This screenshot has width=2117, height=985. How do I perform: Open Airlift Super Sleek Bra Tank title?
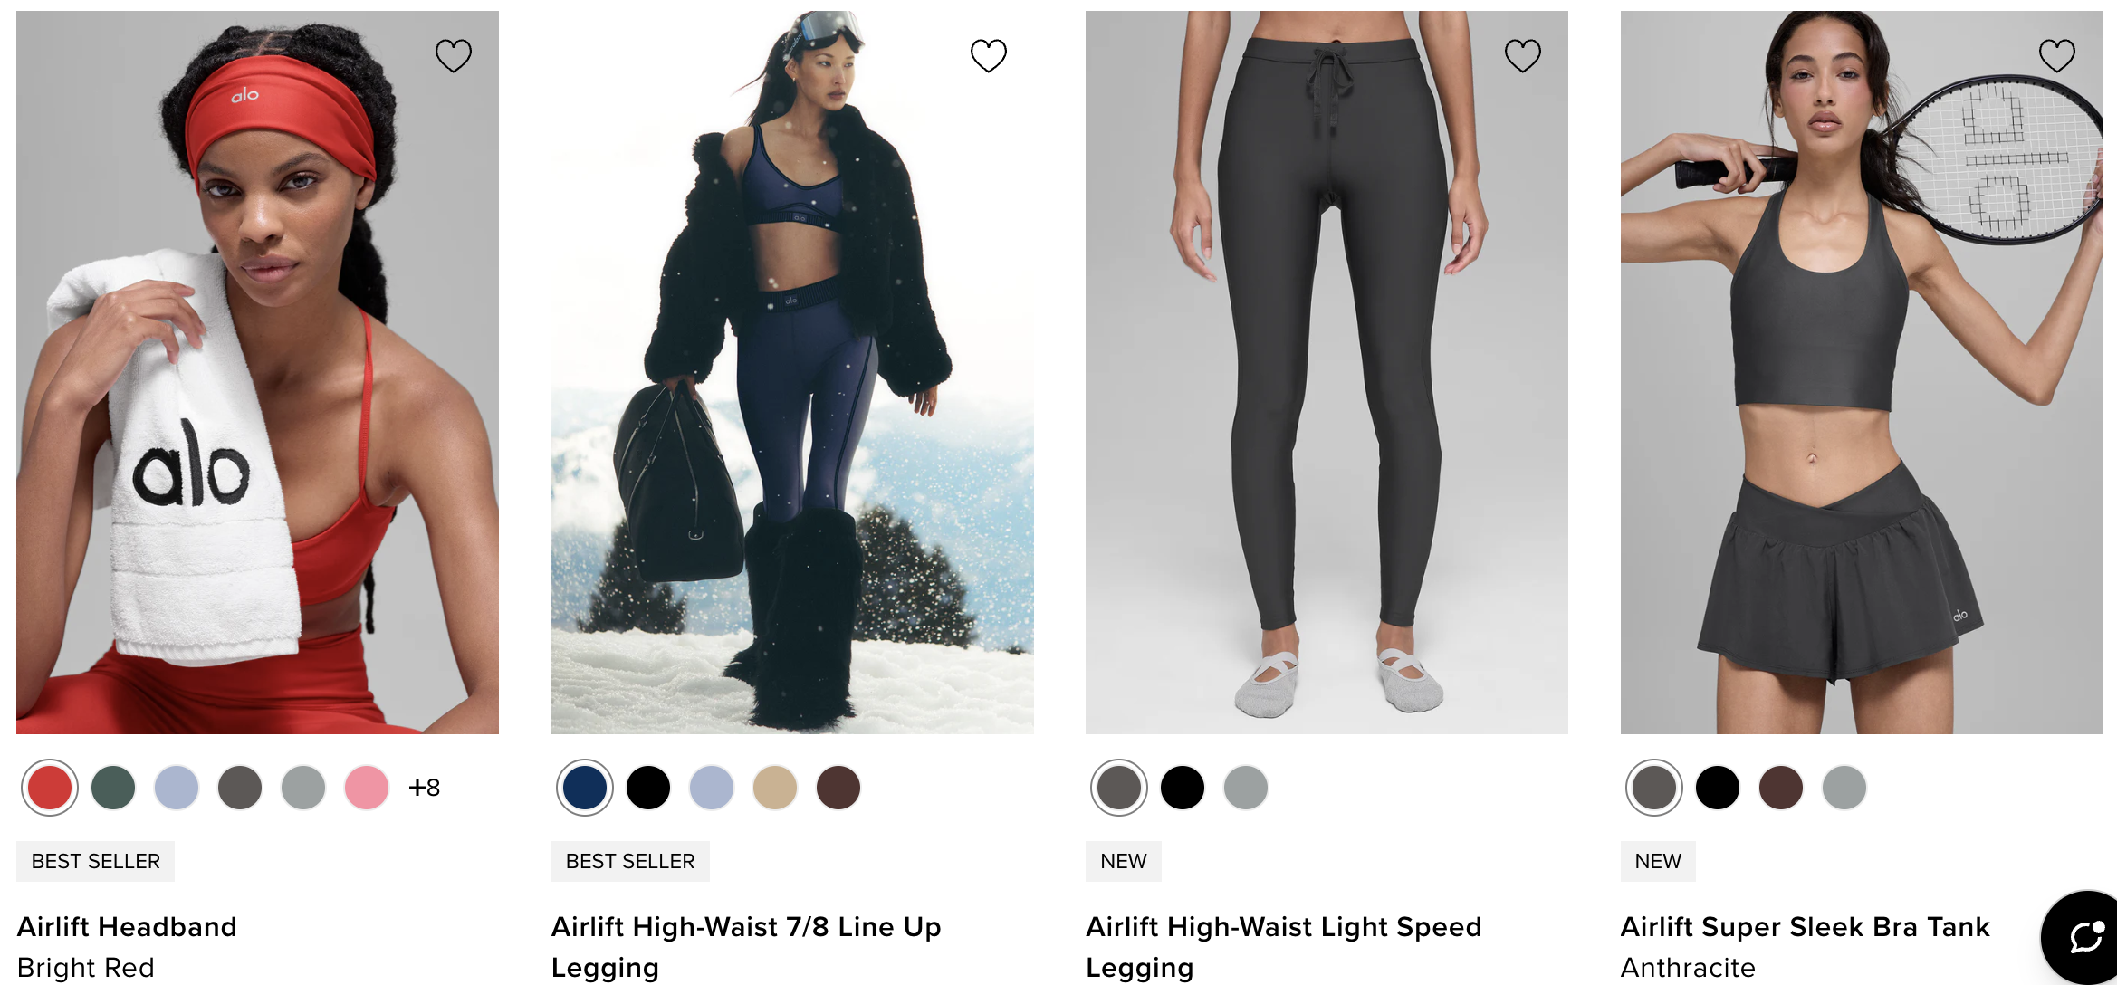(x=1805, y=927)
